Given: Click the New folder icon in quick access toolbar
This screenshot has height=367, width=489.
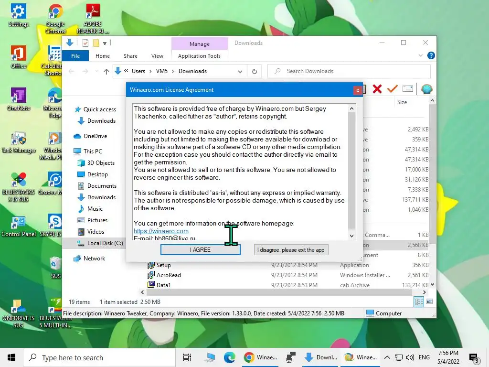Looking at the screenshot, I should 96,43.
